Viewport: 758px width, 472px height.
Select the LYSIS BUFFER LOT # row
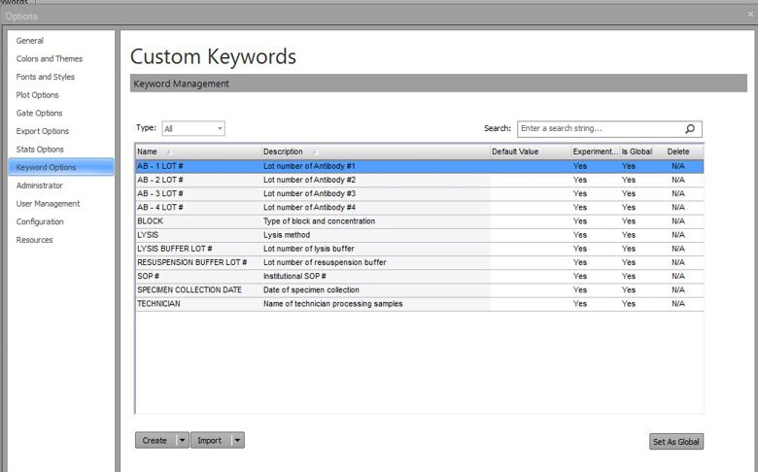pos(175,249)
